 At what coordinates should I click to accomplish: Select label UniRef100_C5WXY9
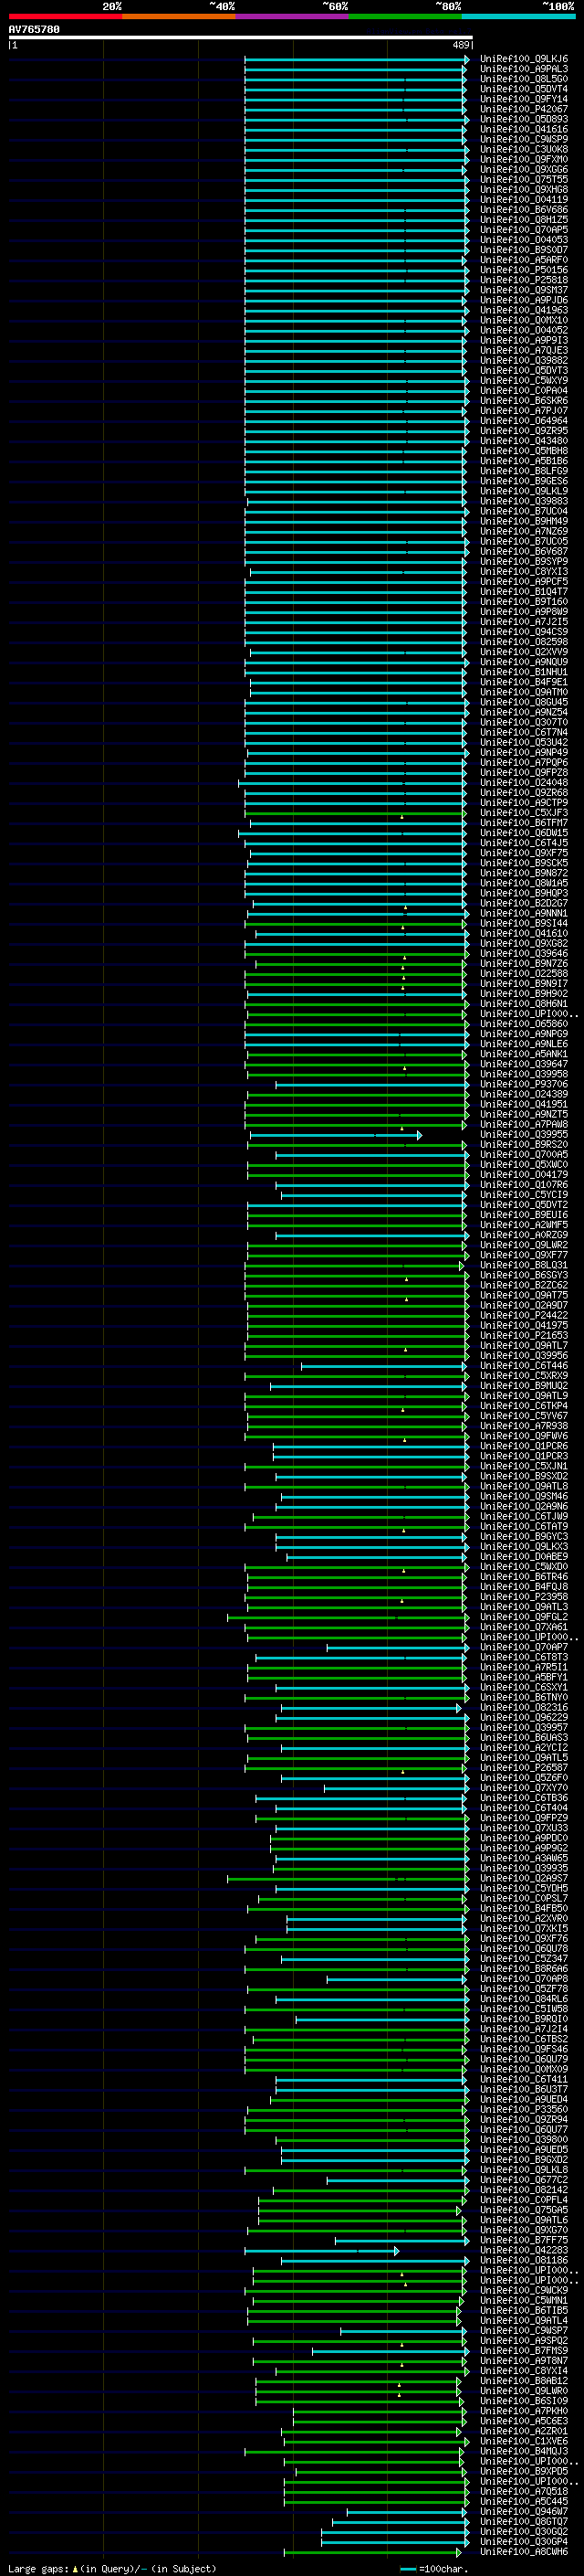(x=524, y=381)
